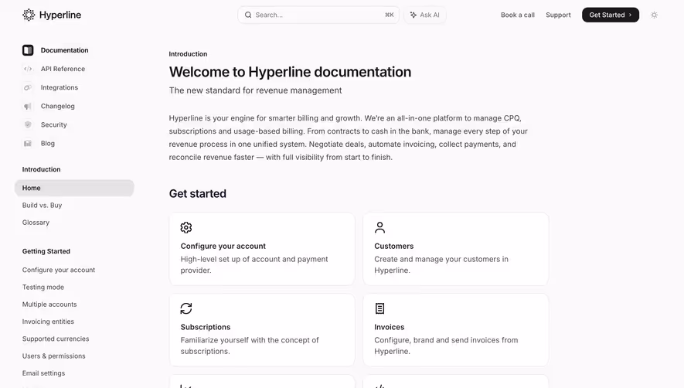Click the Get Started button

(611, 15)
